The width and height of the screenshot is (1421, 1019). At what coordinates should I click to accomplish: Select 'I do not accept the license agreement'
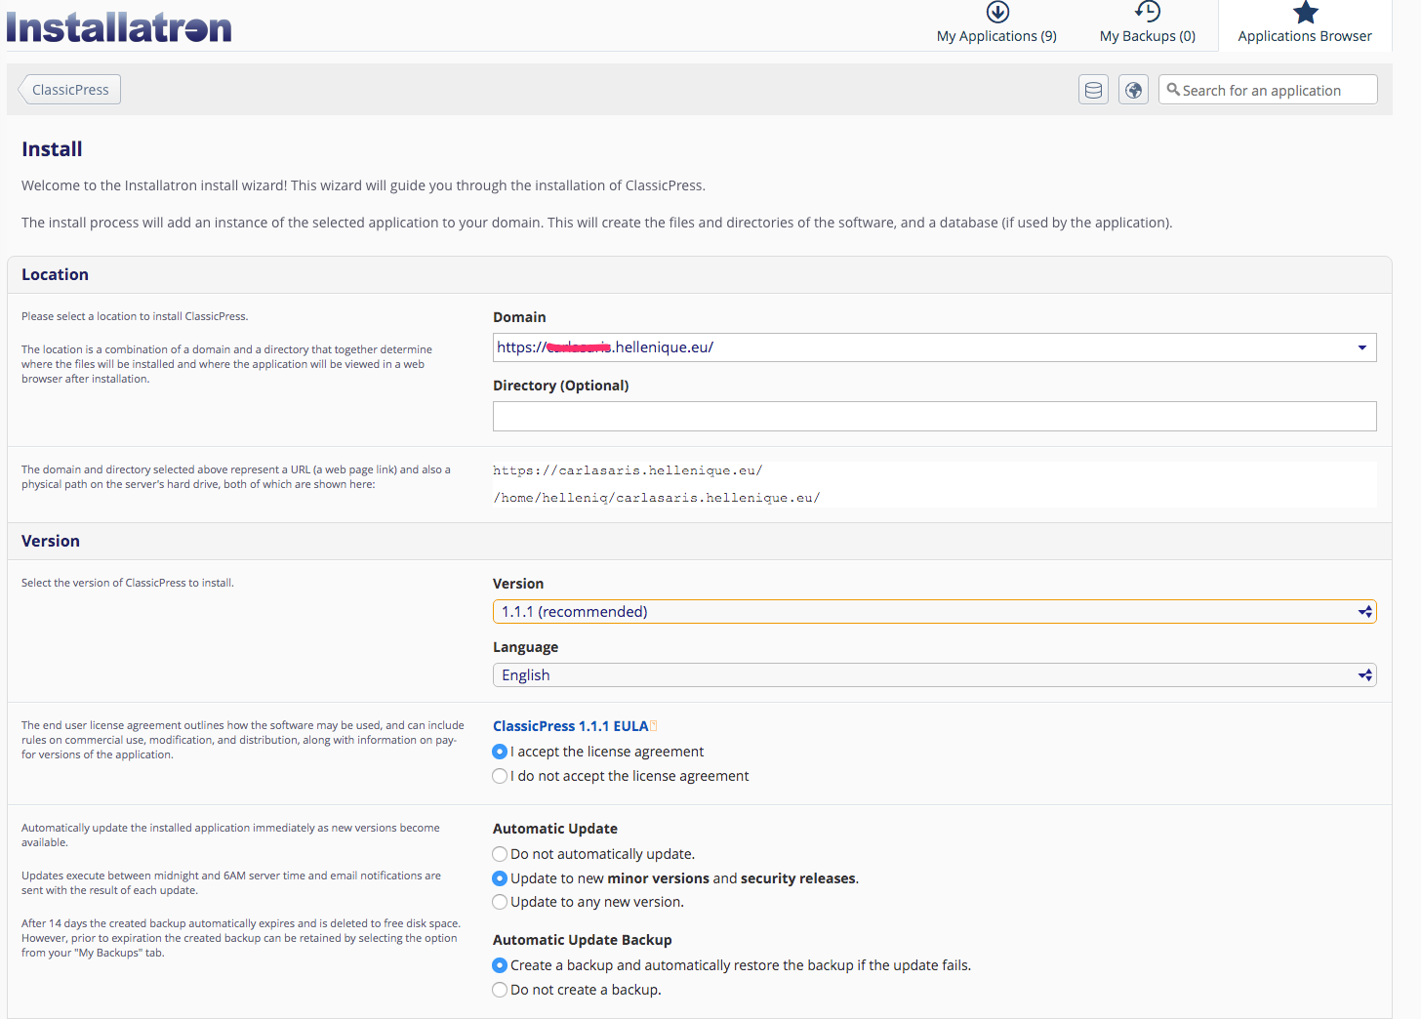pyautogui.click(x=500, y=776)
